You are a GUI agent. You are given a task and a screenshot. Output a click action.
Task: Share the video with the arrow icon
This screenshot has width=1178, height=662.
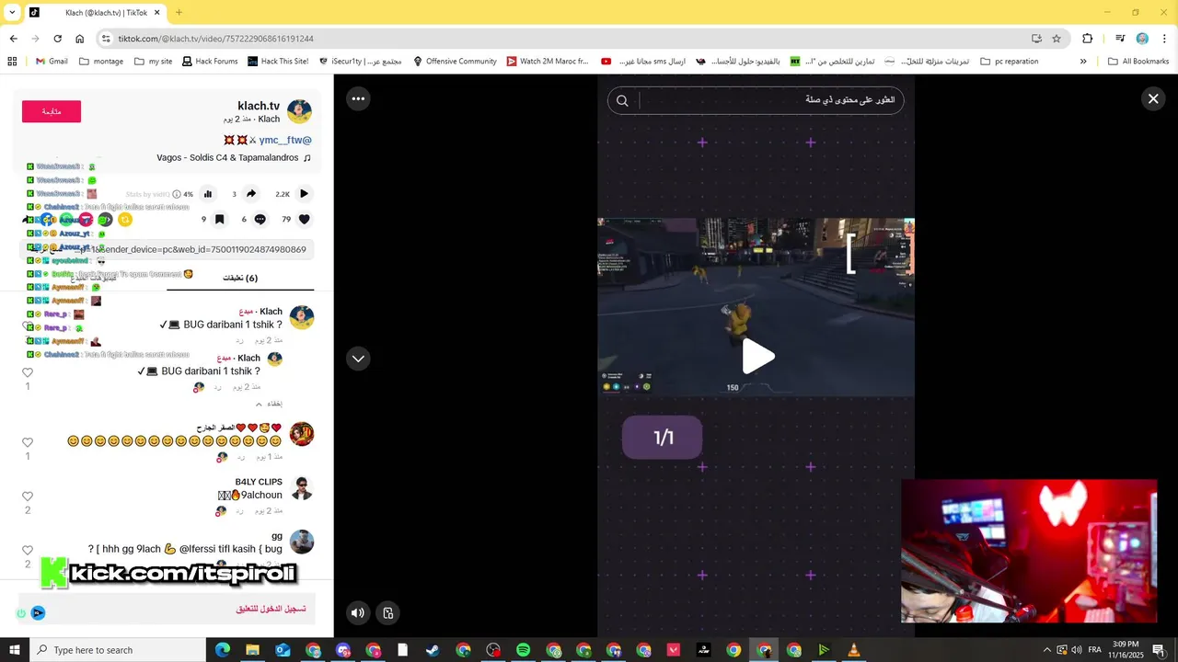click(251, 194)
